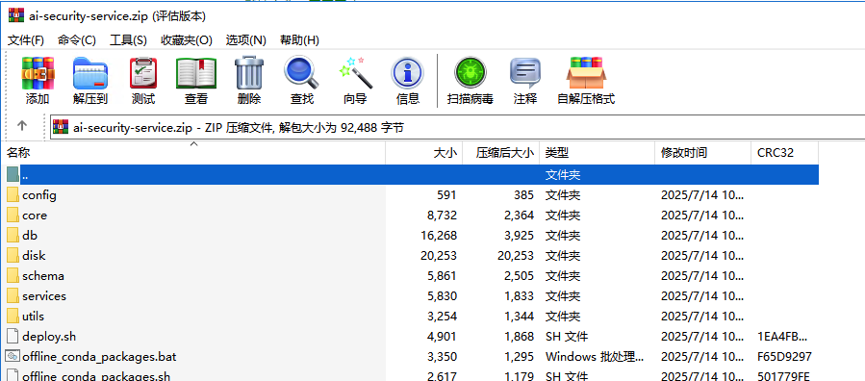Click the core folder icon

pyautogui.click(x=13, y=216)
